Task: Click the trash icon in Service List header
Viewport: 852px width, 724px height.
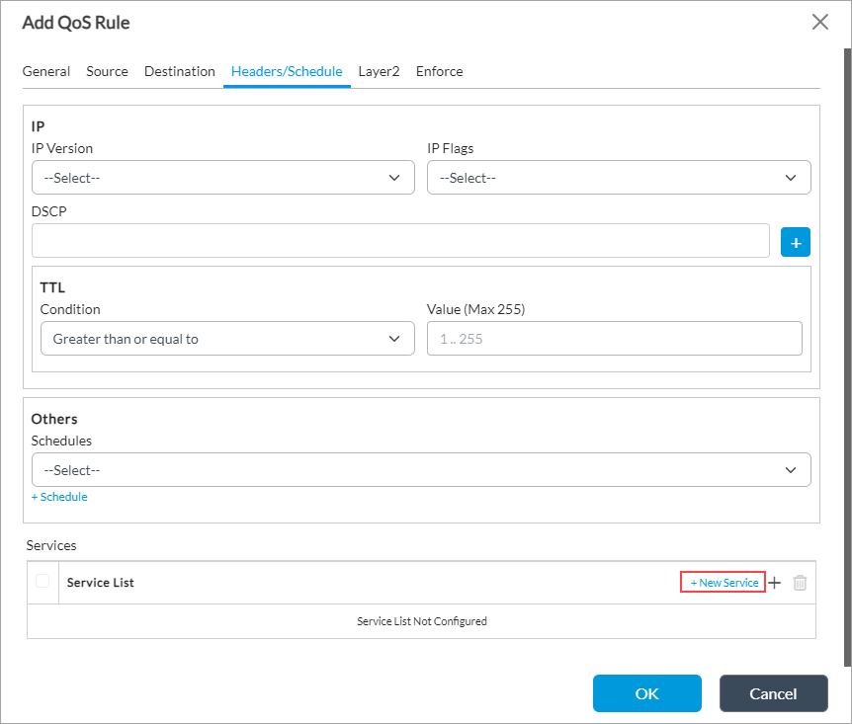Action: (800, 583)
